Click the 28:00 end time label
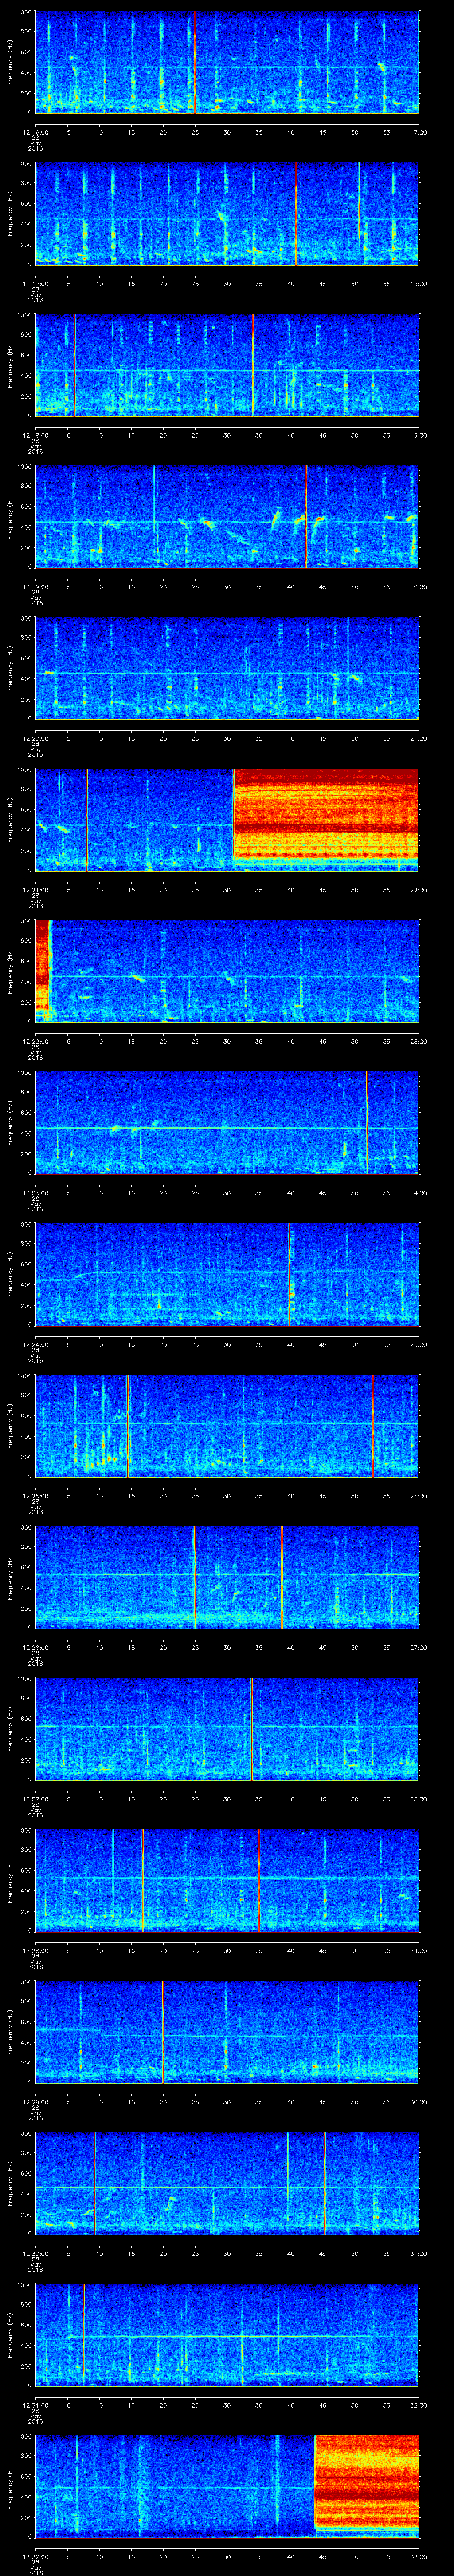 418,1799
